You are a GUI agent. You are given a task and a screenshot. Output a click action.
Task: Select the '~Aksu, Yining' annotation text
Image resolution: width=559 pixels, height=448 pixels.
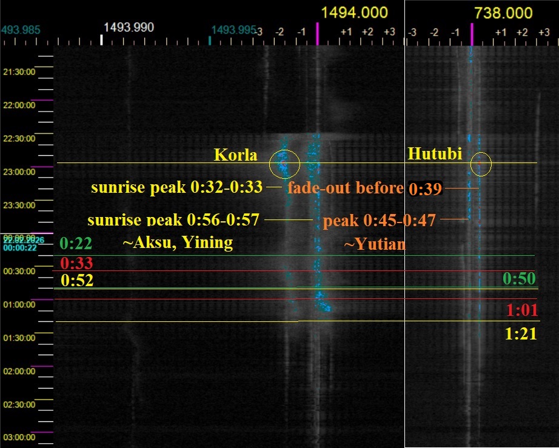tap(178, 243)
